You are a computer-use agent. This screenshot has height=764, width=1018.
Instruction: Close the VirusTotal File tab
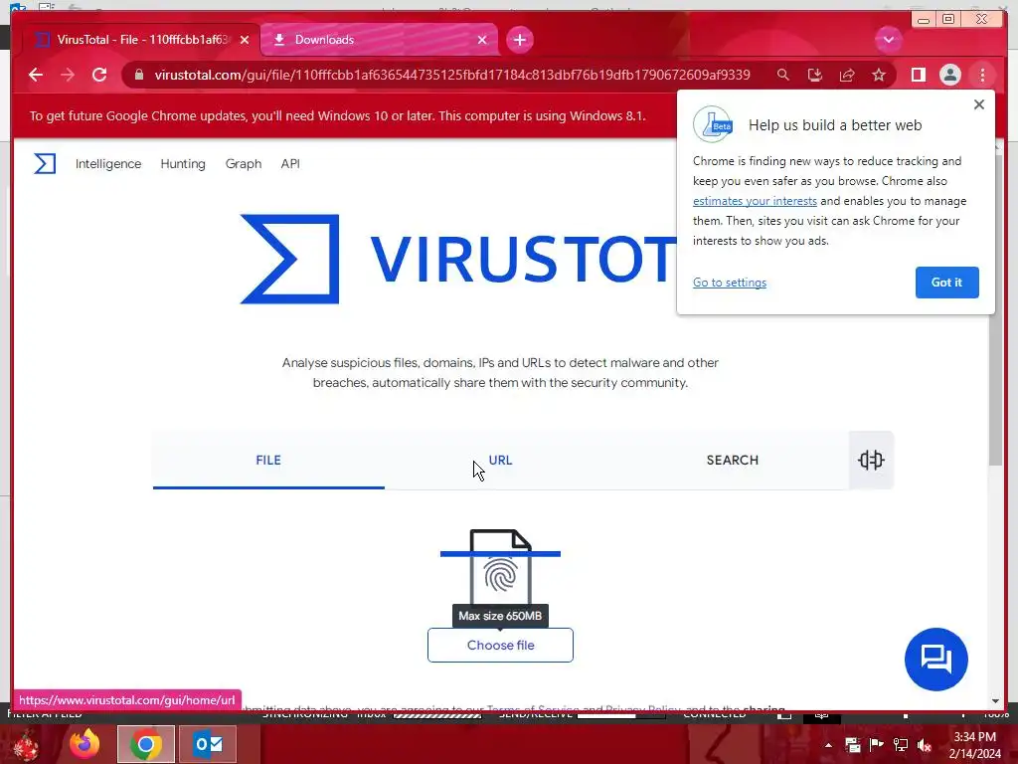(245, 40)
